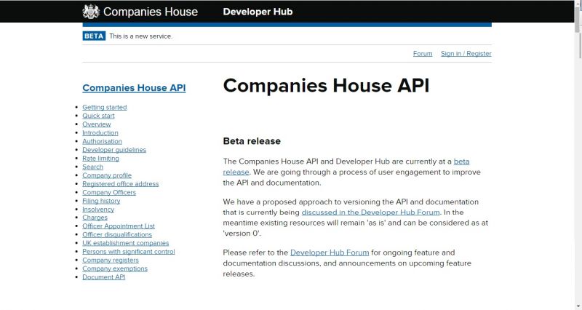Click the Companies House crest logo
Screen dimensions: 582x310
91,12
